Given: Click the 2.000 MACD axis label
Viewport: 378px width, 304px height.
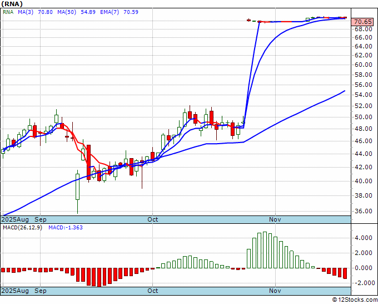Looking at the screenshot, I should click(364, 253).
